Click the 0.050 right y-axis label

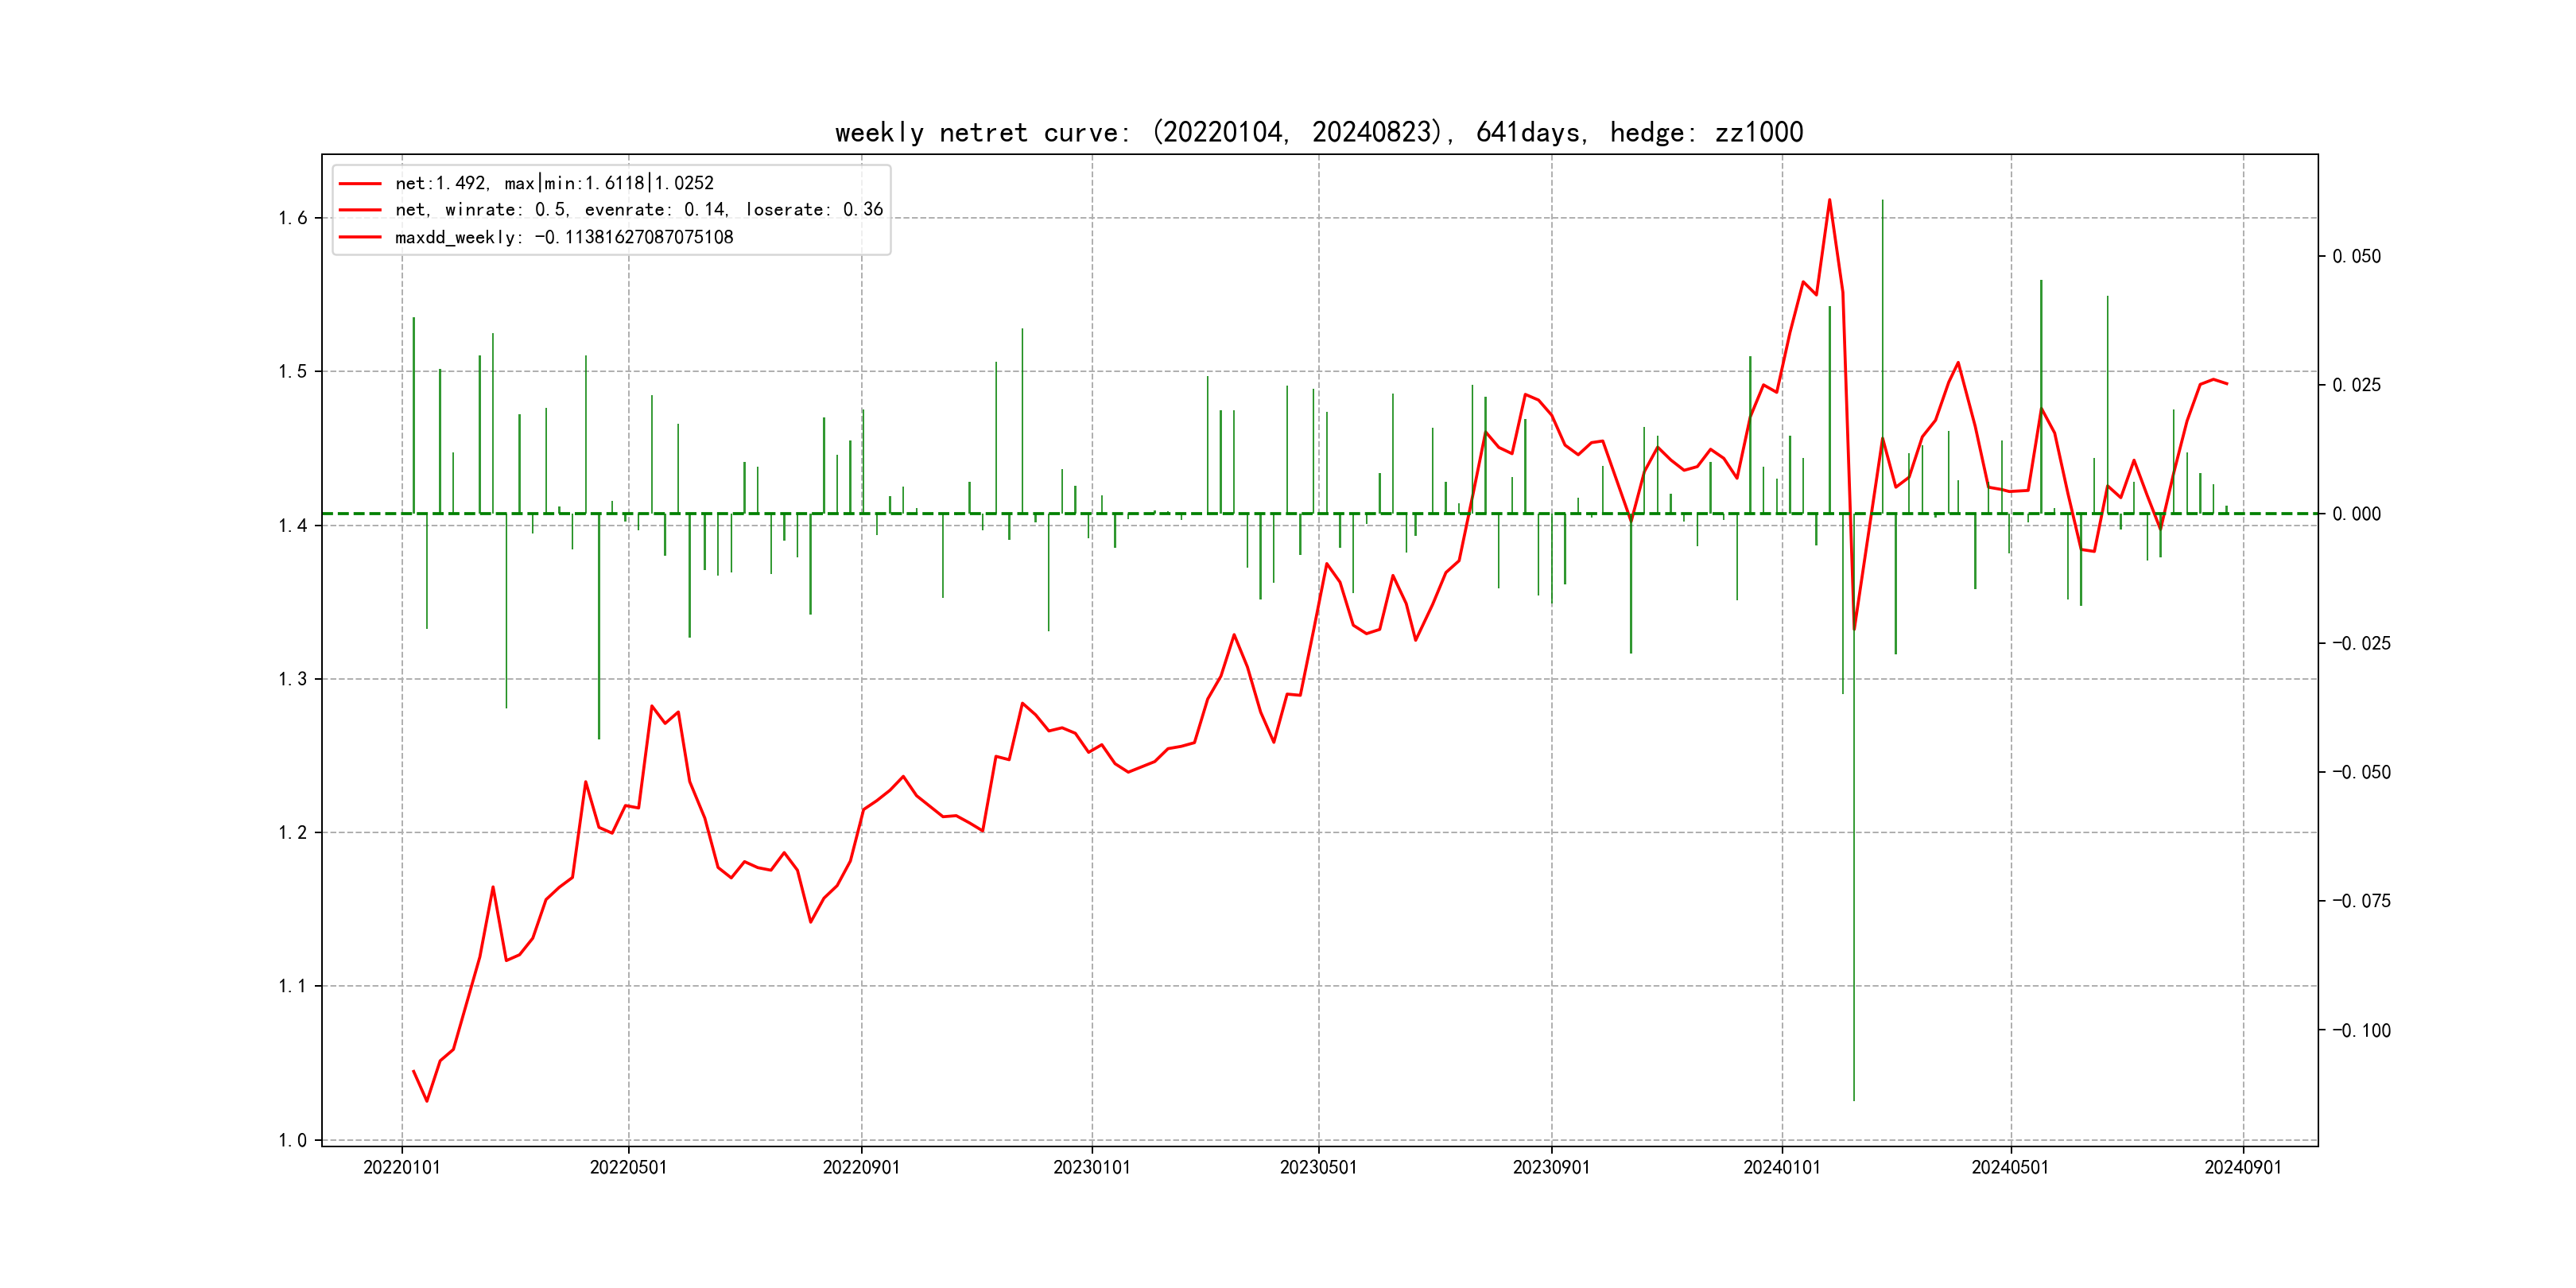2356,256
